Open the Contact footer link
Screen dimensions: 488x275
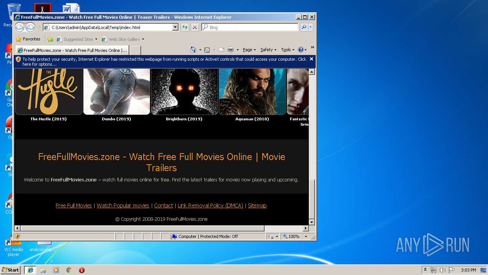tap(164, 205)
